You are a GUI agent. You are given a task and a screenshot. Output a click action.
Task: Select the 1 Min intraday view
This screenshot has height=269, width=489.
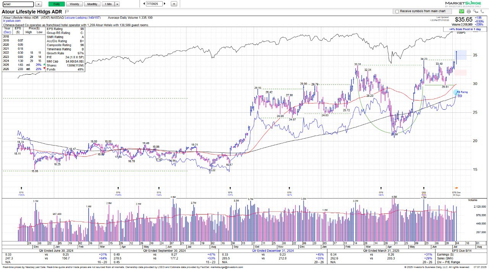pos(108,4)
